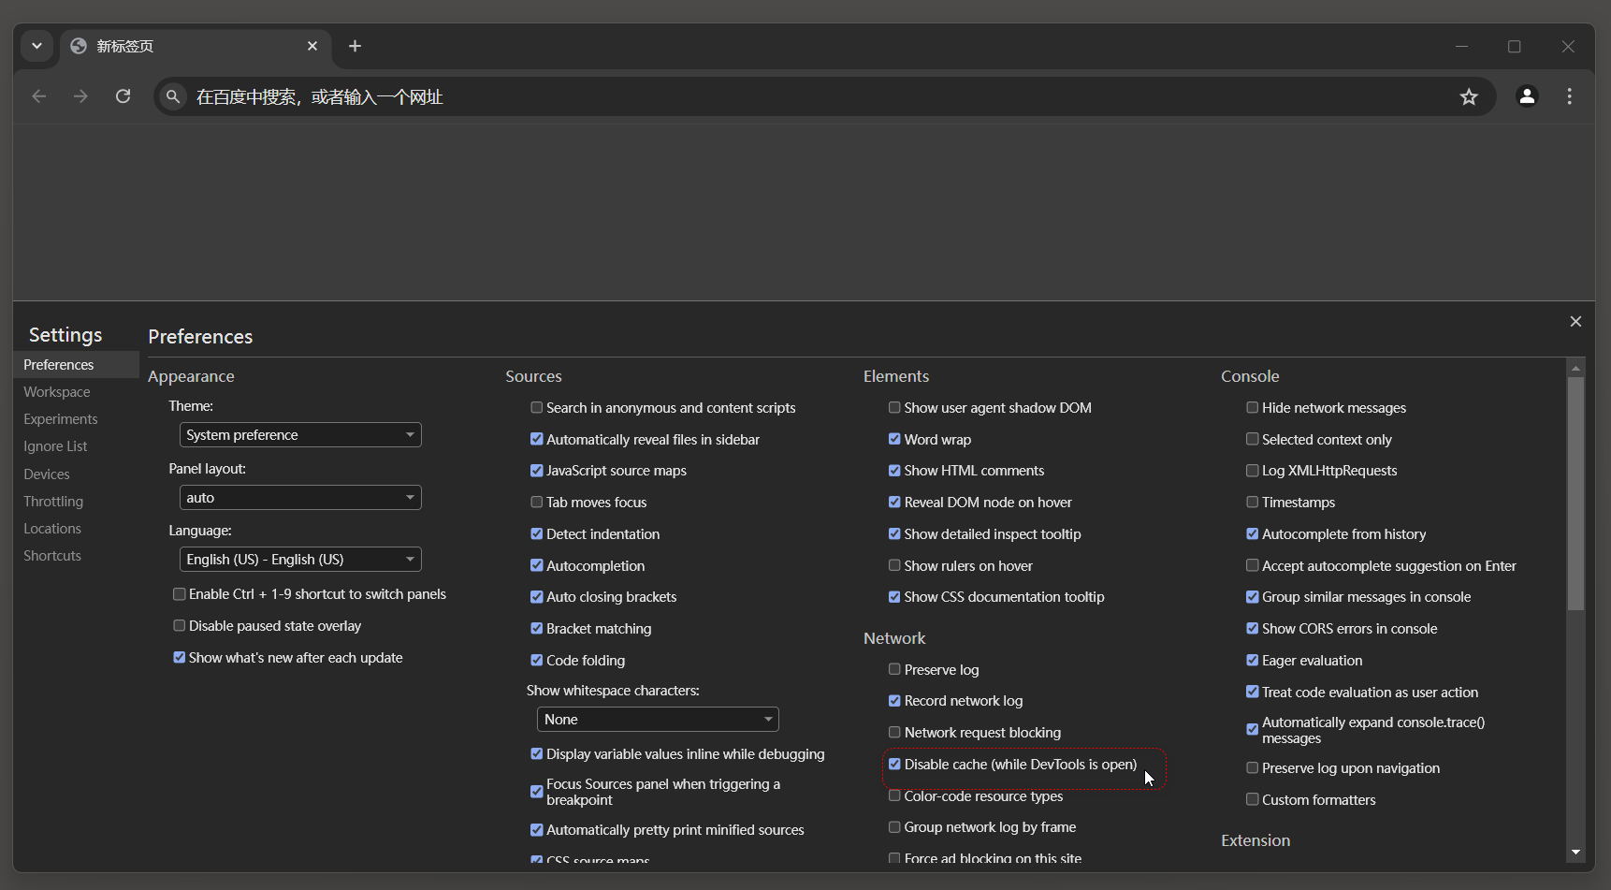Go forward using the forward arrow

pyautogui.click(x=80, y=96)
